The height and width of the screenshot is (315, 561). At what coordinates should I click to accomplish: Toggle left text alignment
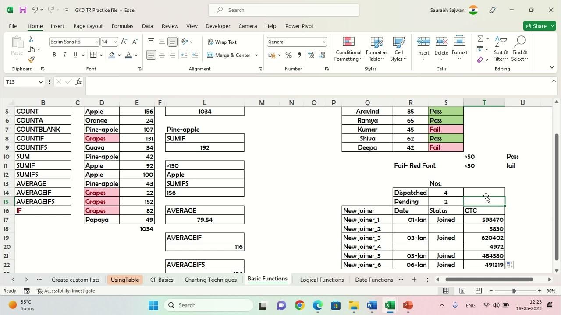151,55
